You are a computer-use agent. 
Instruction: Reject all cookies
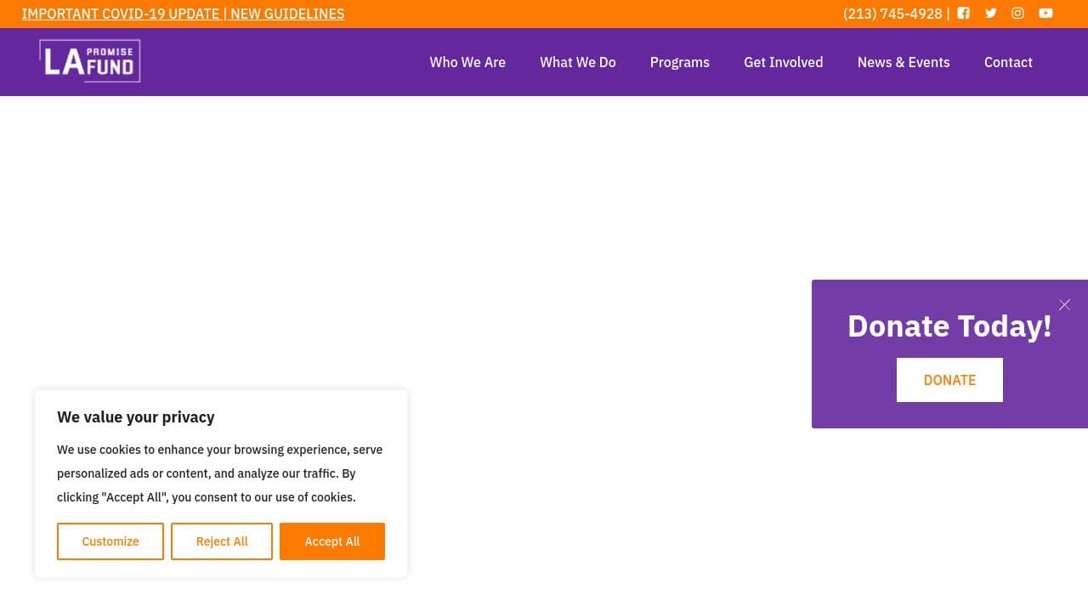pyautogui.click(x=222, y=541)
